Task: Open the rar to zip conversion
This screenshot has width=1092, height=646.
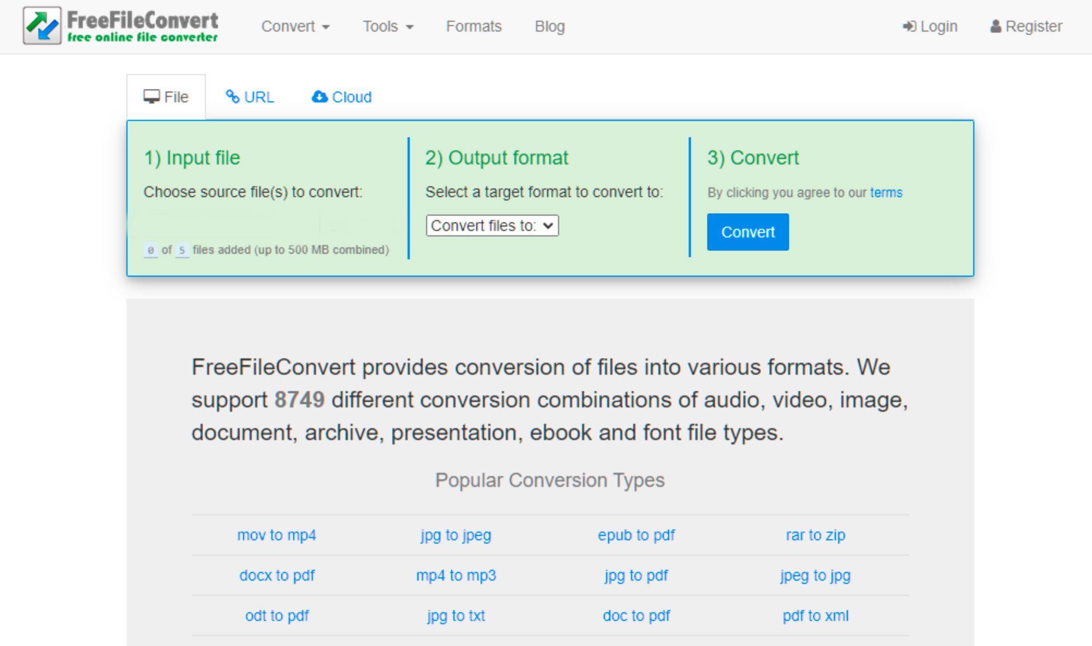Action: 815,535
